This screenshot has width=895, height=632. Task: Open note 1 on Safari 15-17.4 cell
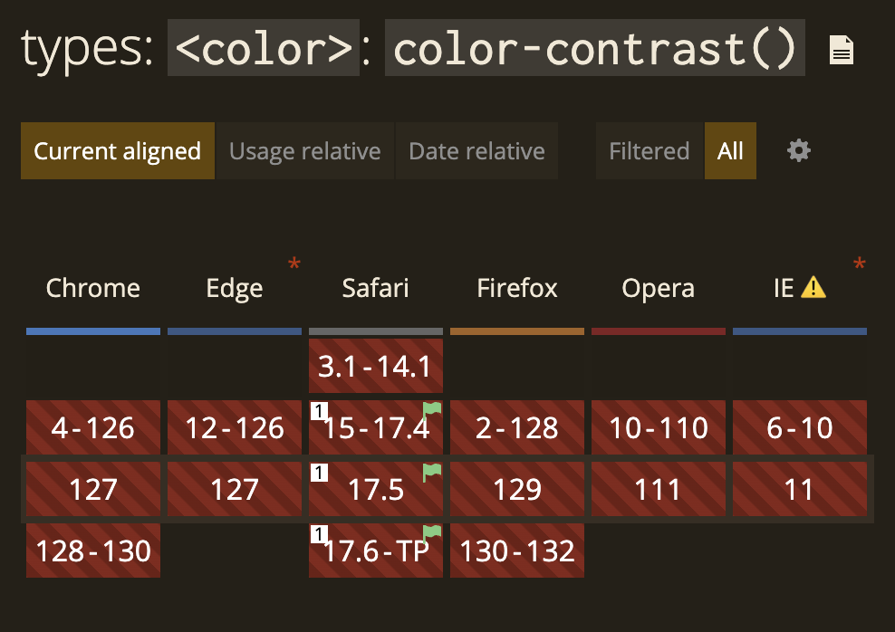319,411
